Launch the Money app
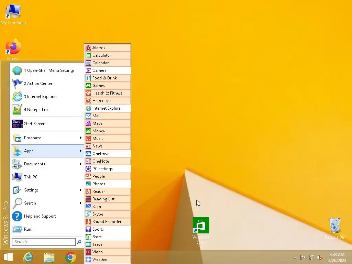Viewport: 352px width, 264px height. 108,131
